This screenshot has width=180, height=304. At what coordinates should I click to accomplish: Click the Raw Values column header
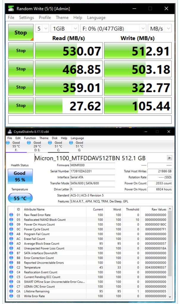tap(159, 209)
